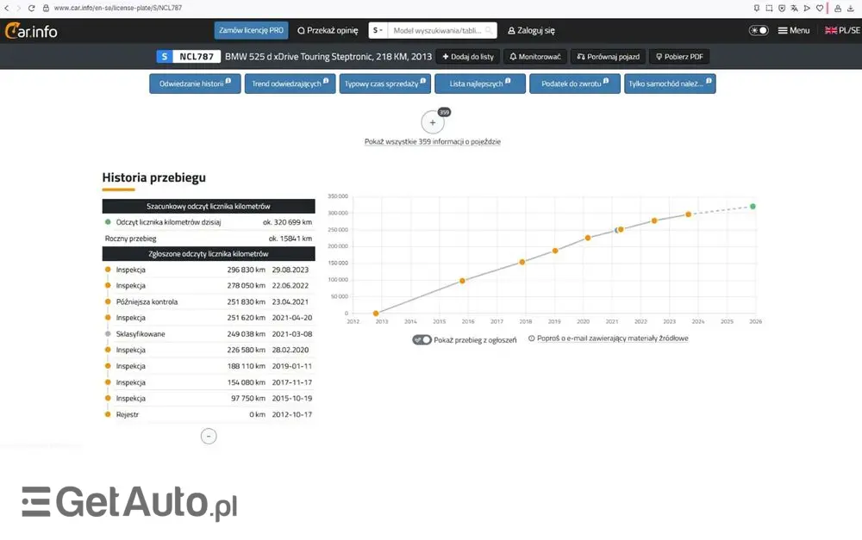Select Odwiedzanie historii tab
Image resolution: width=862 pixels, height=540 pixels.
[x=194, y=84]
